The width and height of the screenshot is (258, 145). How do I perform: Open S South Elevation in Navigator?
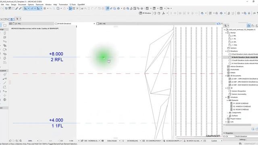coord(243,60)
